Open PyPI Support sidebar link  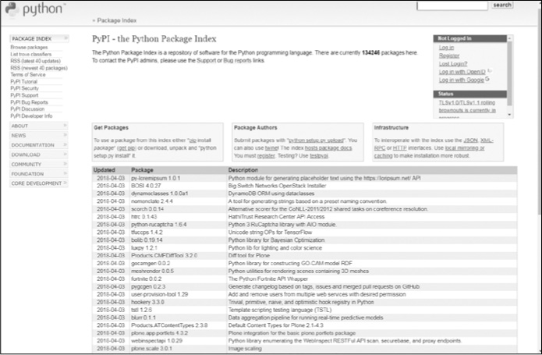coord(24,95)
